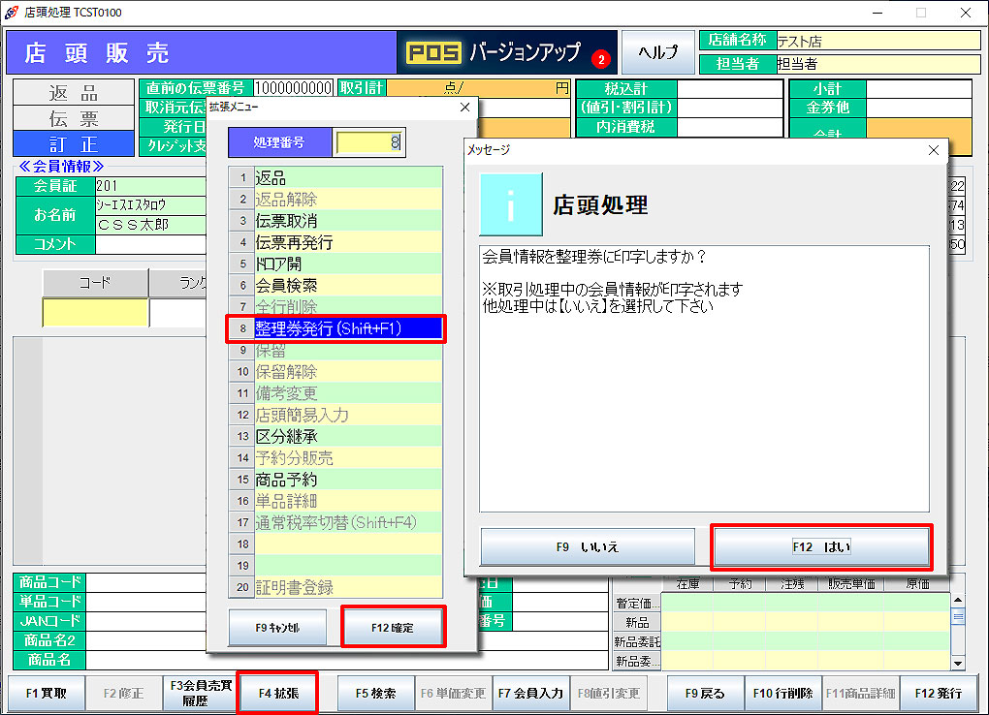The height and width of the screenshot is (715, 989).
Task: Select 返品 item numbered 1
Action: [x=335, y=178]
